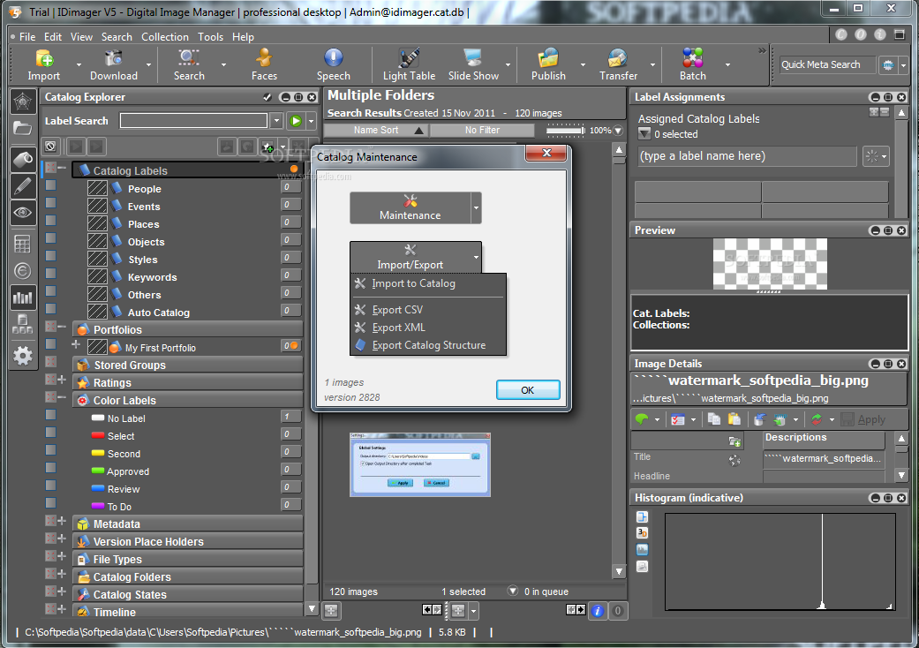This screenshot has width=919, height=648.
Task: Choose Export Catalog Structure entry
Action: click(428, 345)
